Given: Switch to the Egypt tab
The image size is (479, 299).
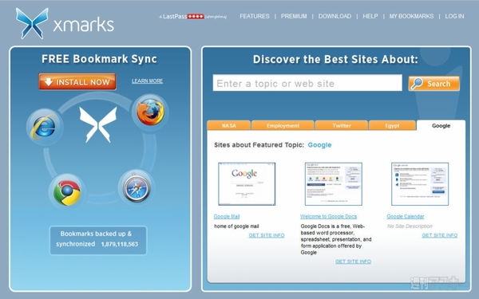Looking at the screenshot, I should (x=392, y=125).
